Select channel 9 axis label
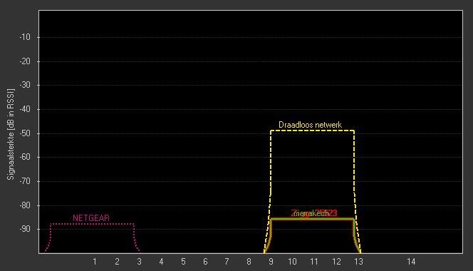Image resolution: width=473 pixels, height=271 pixels. tap(271, 262)
